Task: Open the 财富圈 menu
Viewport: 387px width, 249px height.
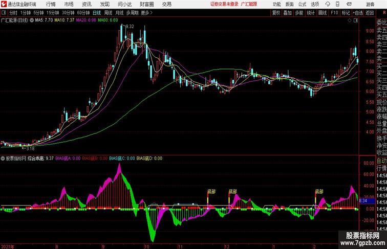Action: [x=147, y=4]
